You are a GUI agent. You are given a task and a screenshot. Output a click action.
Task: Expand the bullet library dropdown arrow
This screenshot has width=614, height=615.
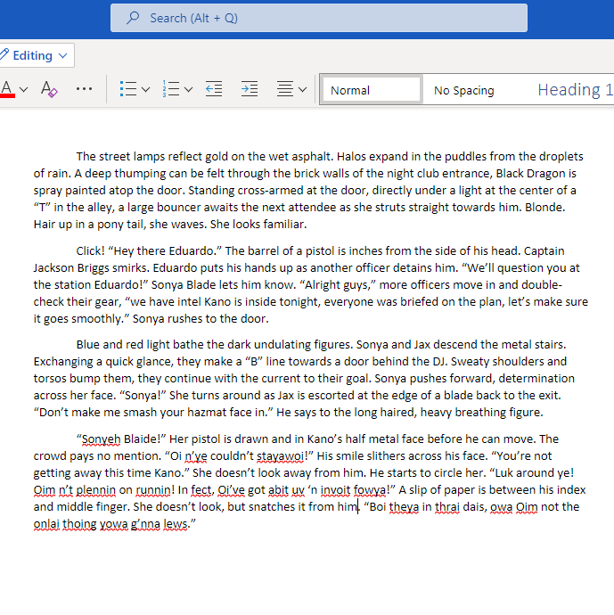[145, 90]
